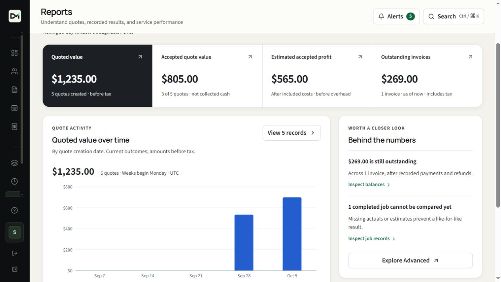Click 'Quoted value over time' heading
Image resolution: width=501 pixels, height=282 pixels.
(x=91, y=140)
